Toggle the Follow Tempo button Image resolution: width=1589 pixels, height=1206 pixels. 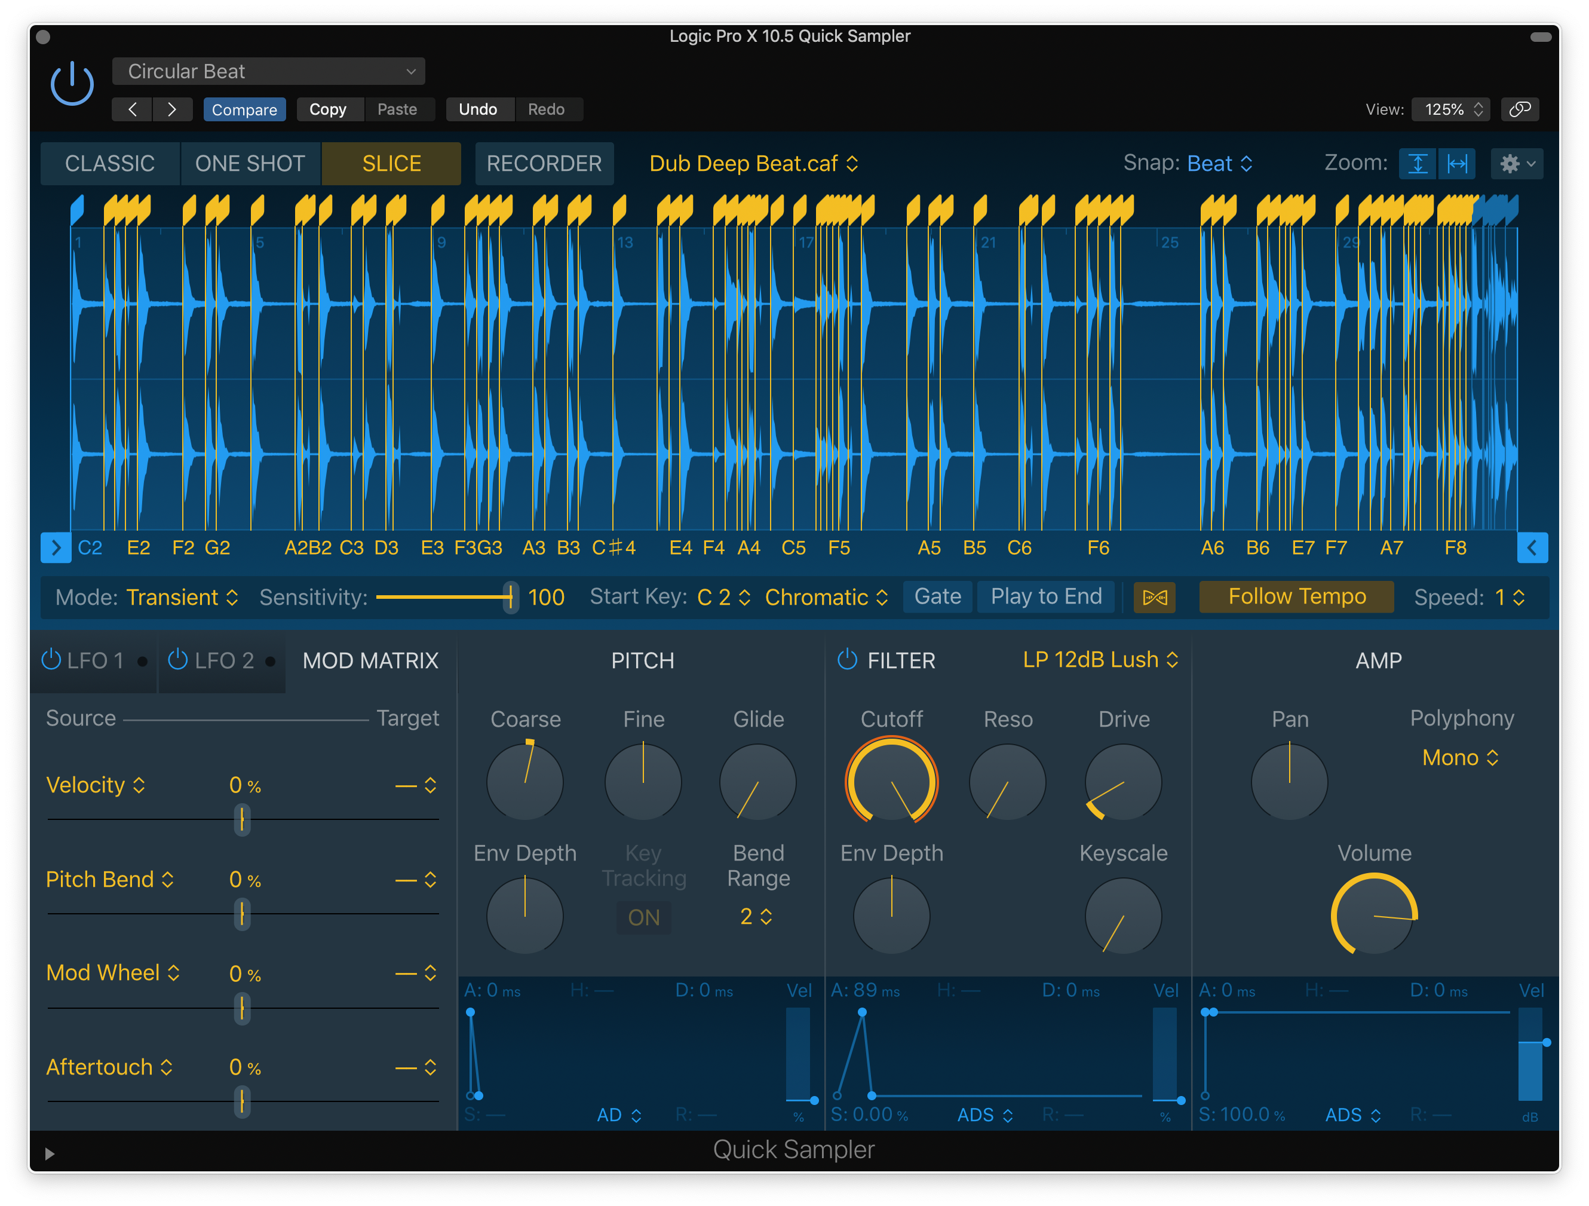coord(1296,596)
